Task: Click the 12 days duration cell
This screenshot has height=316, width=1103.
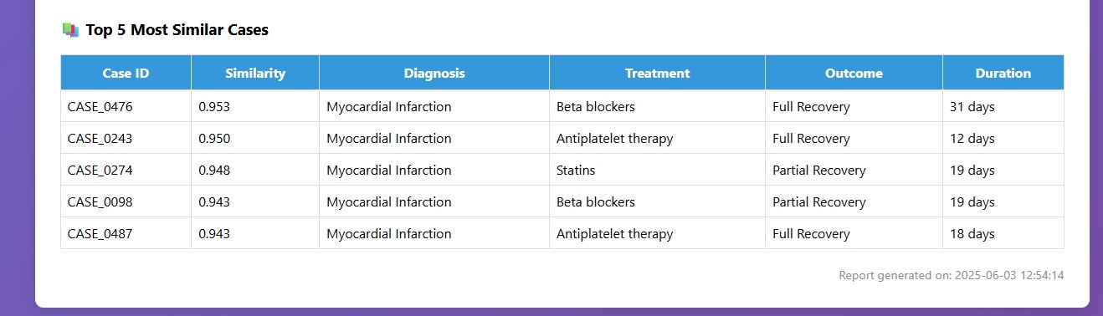Action: pos(1003,138)
